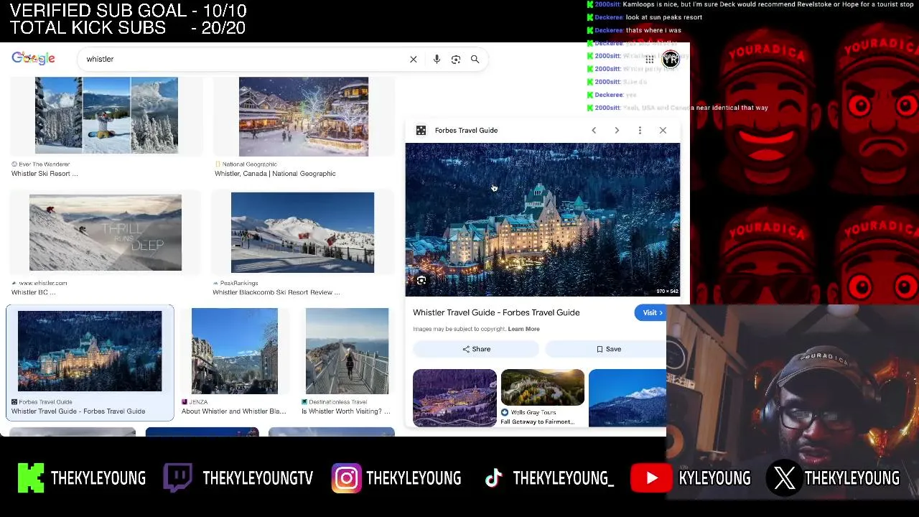Click 'Ever The Wanderer' source label
Viewport: 919px width, 517px height.
(44, 164)
